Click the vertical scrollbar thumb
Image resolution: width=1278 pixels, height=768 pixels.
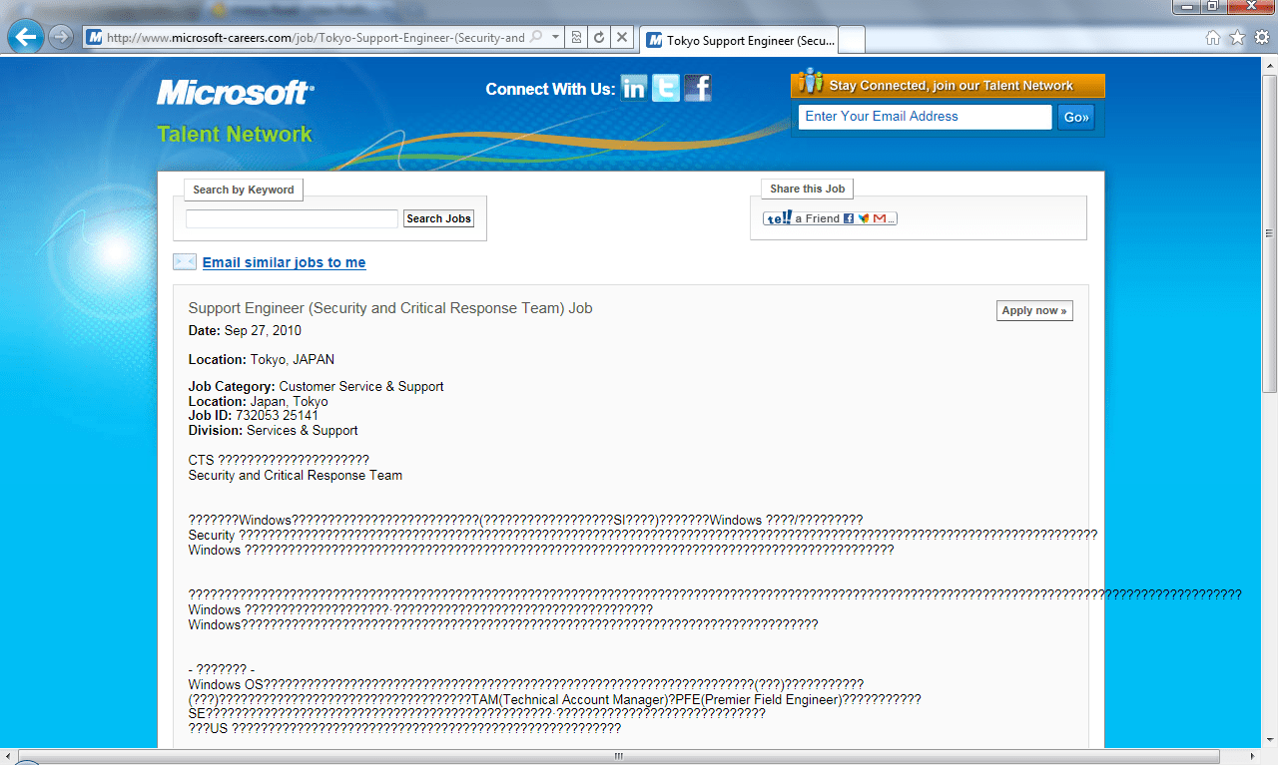(1269, 231)
